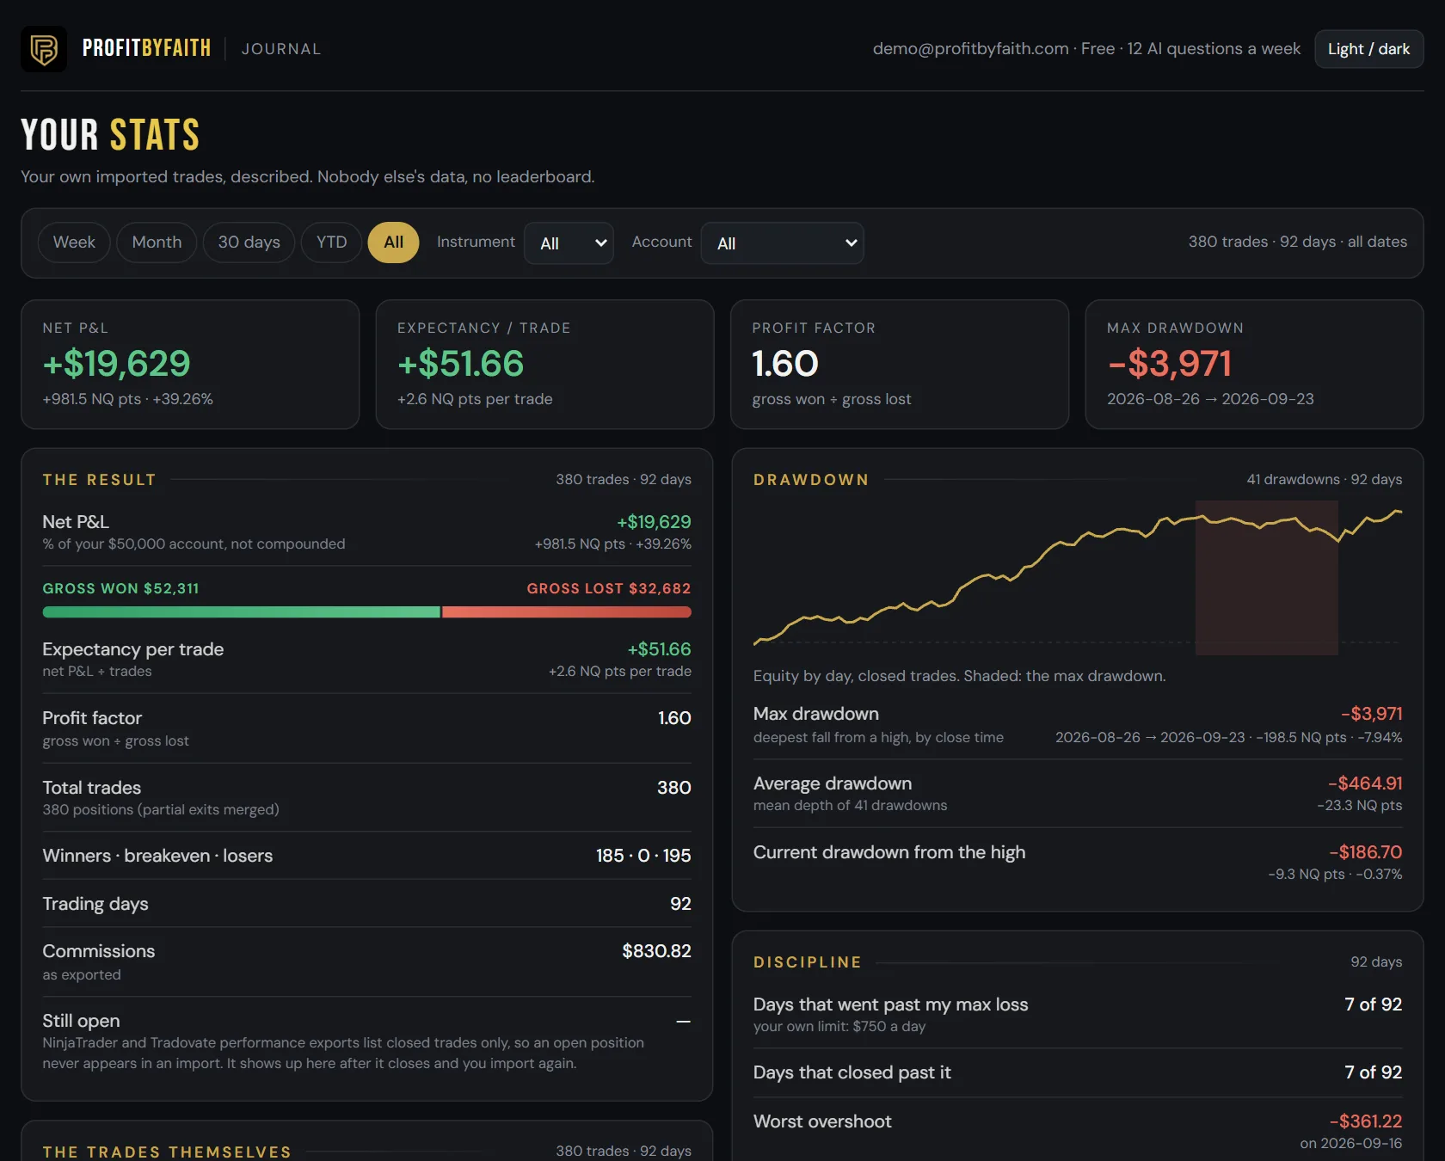Click the 'Trading days' row label
1445x1161 pixels.
pos(95,904)
